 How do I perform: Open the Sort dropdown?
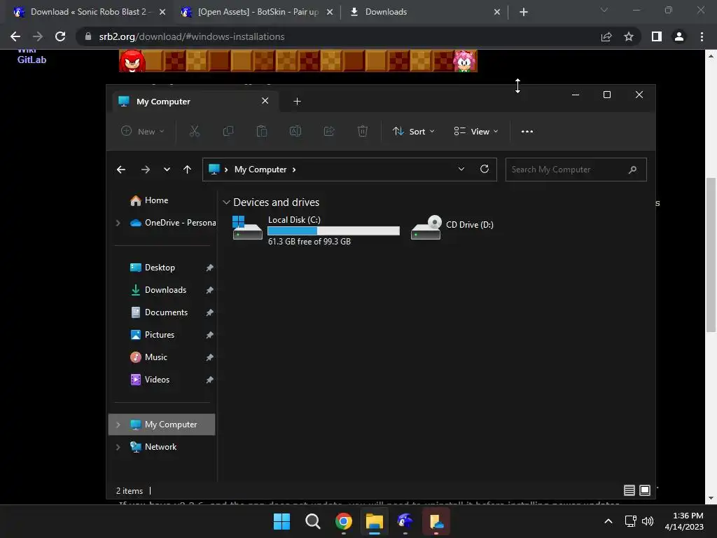click(413, 131)
